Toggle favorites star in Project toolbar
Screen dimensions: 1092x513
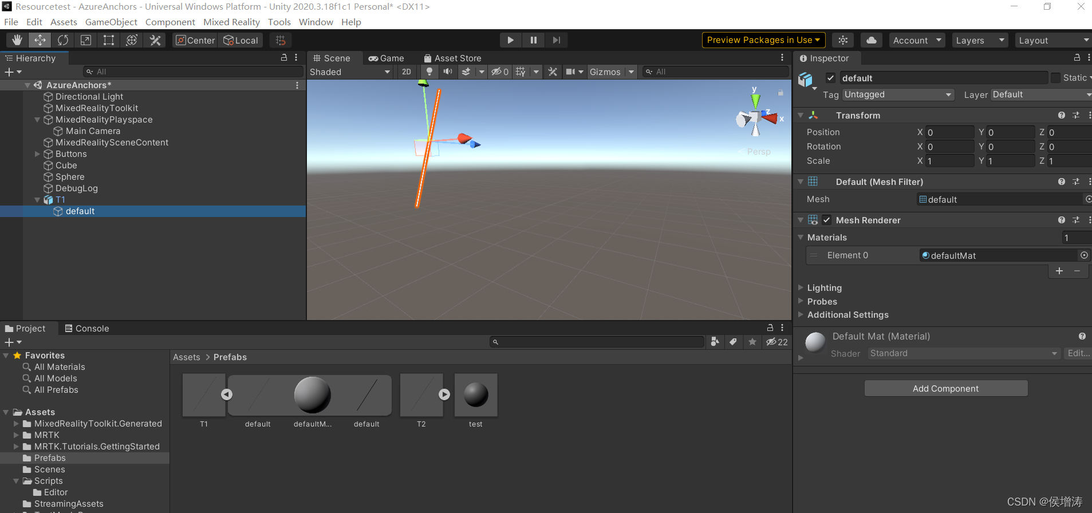(x=752, y=342)
